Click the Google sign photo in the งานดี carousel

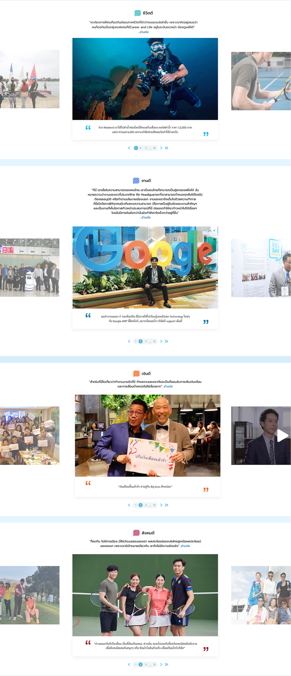pos(145,267)
